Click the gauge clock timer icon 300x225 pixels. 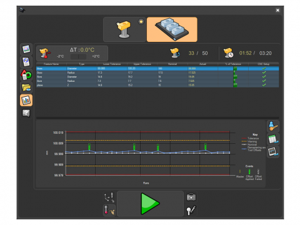(228, 53)
